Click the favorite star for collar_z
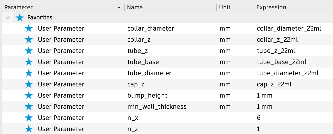Image resolution: width=333 pixels, height=134 pixels. [29, 40]
